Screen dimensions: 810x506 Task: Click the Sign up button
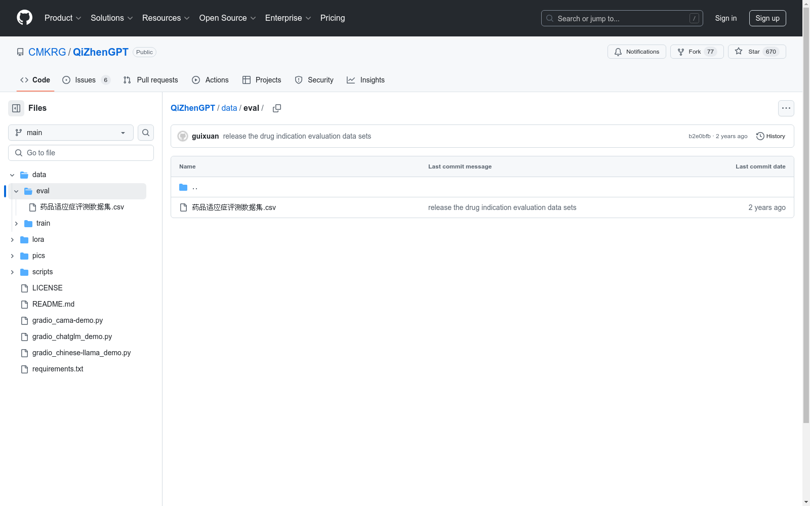coord(767,18)
